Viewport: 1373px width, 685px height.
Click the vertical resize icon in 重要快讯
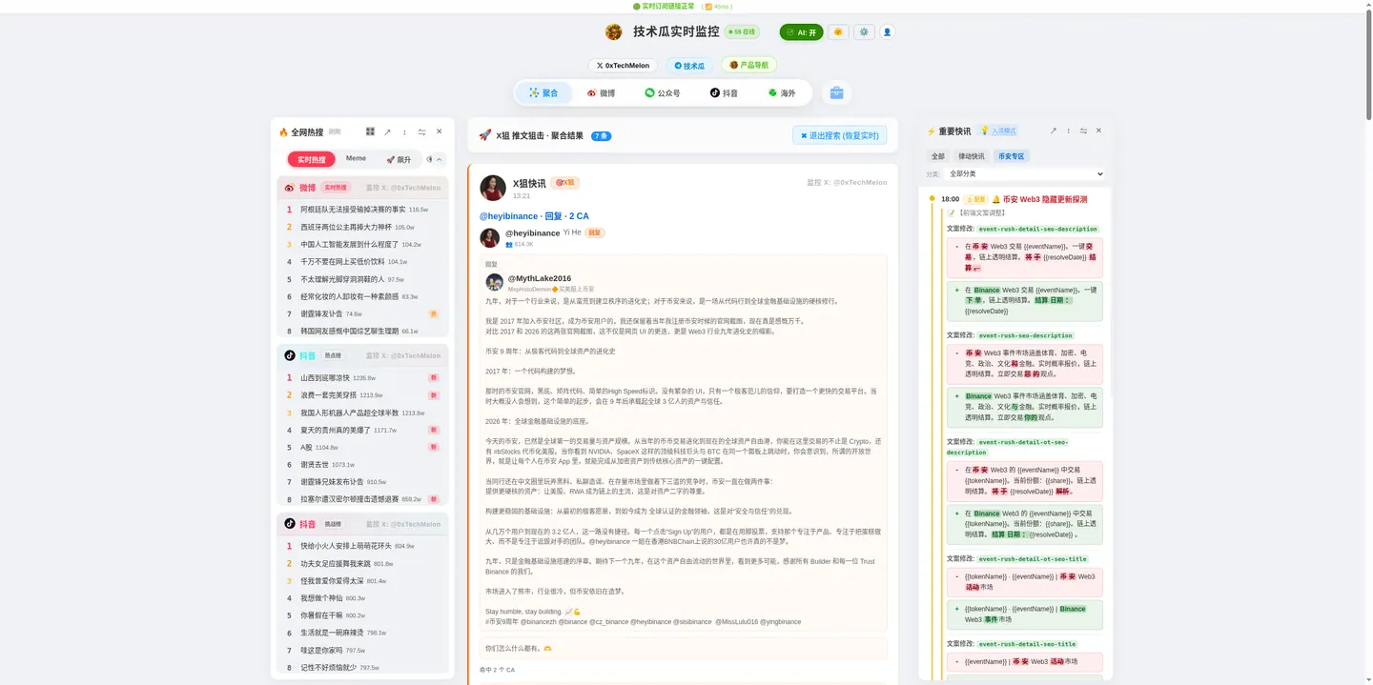point(1068,131)
